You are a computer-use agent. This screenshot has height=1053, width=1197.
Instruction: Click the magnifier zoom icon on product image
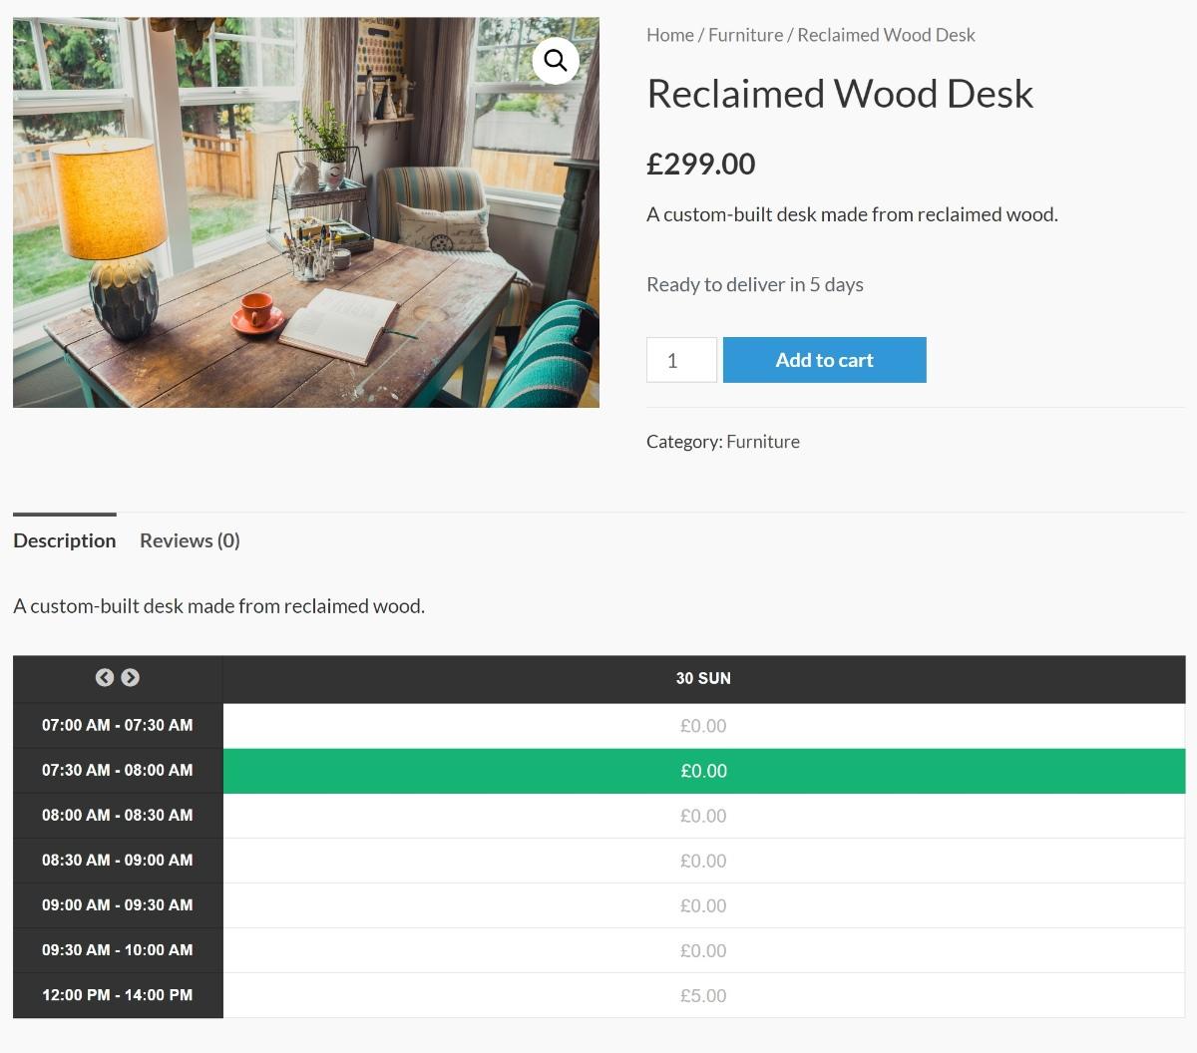pos(556,61)
